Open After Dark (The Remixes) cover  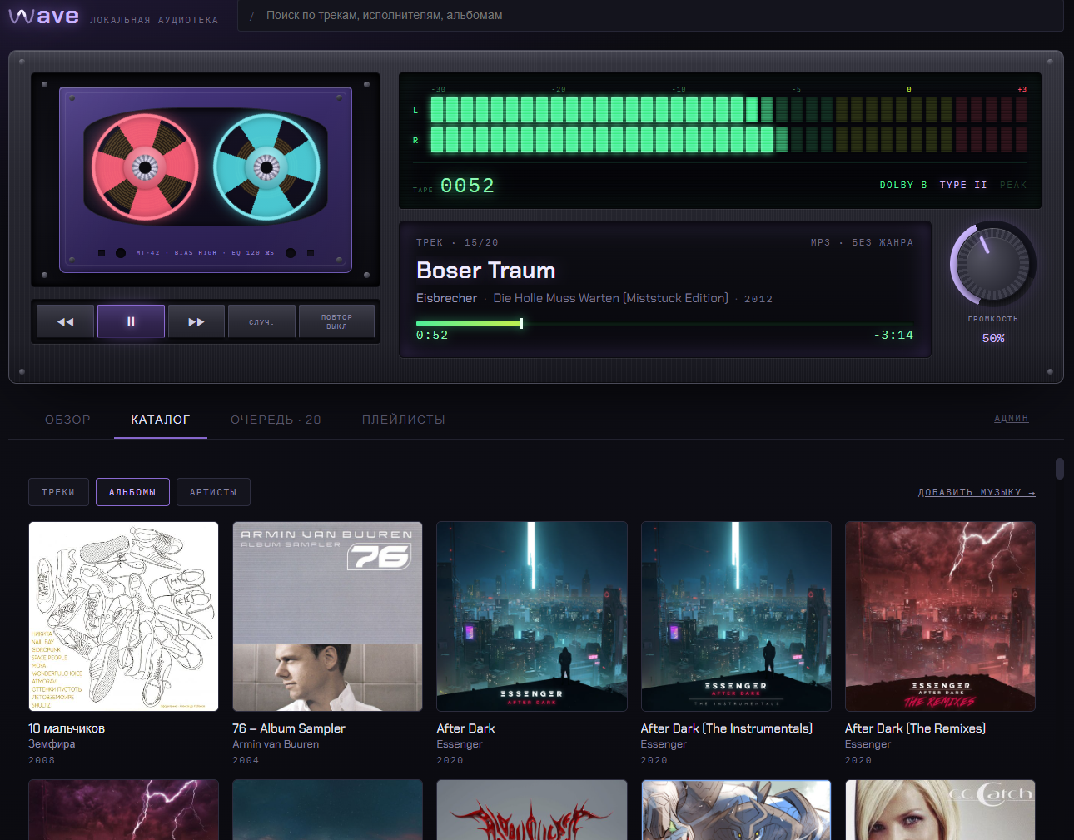940,616
